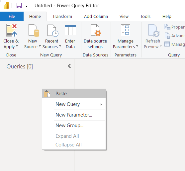Open the Recent Sources icon
Screen dimensions: 185x171
[53, 31]
